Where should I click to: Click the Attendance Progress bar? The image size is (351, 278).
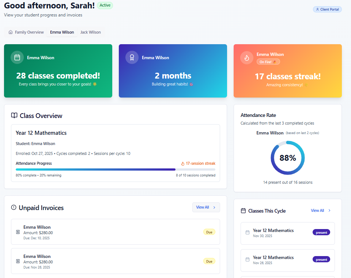[x=115, y=169]
